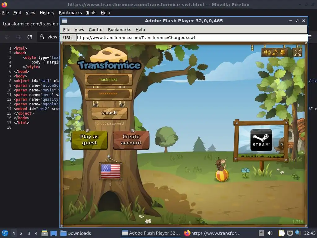Open Flash Player Bookmarks menu
The height and width of the screenshot is (238, 317).
(119, 29)
